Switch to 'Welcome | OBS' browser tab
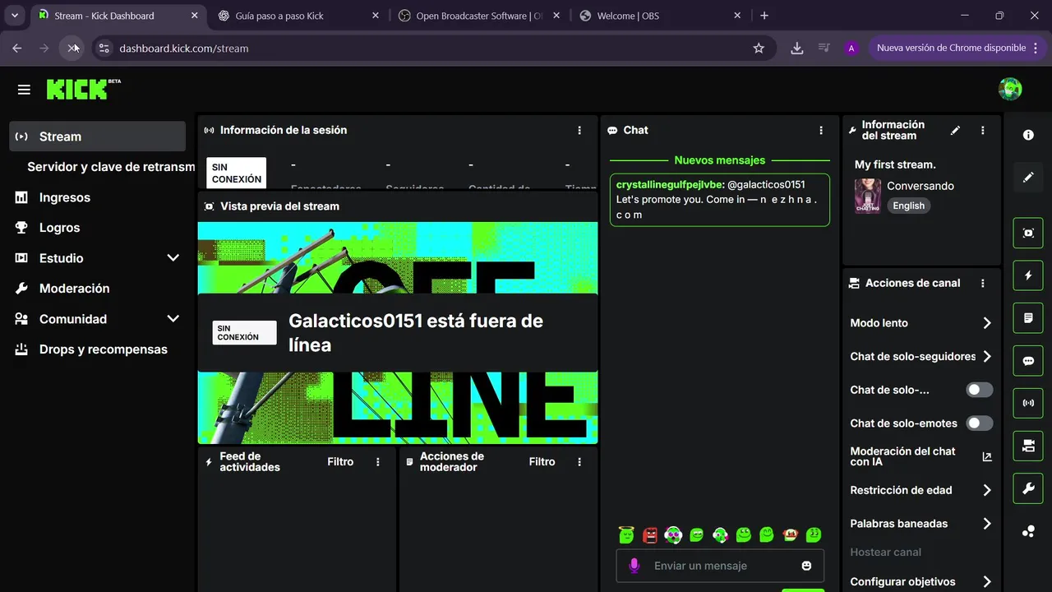1052x592 pixels. click(659, 16)
